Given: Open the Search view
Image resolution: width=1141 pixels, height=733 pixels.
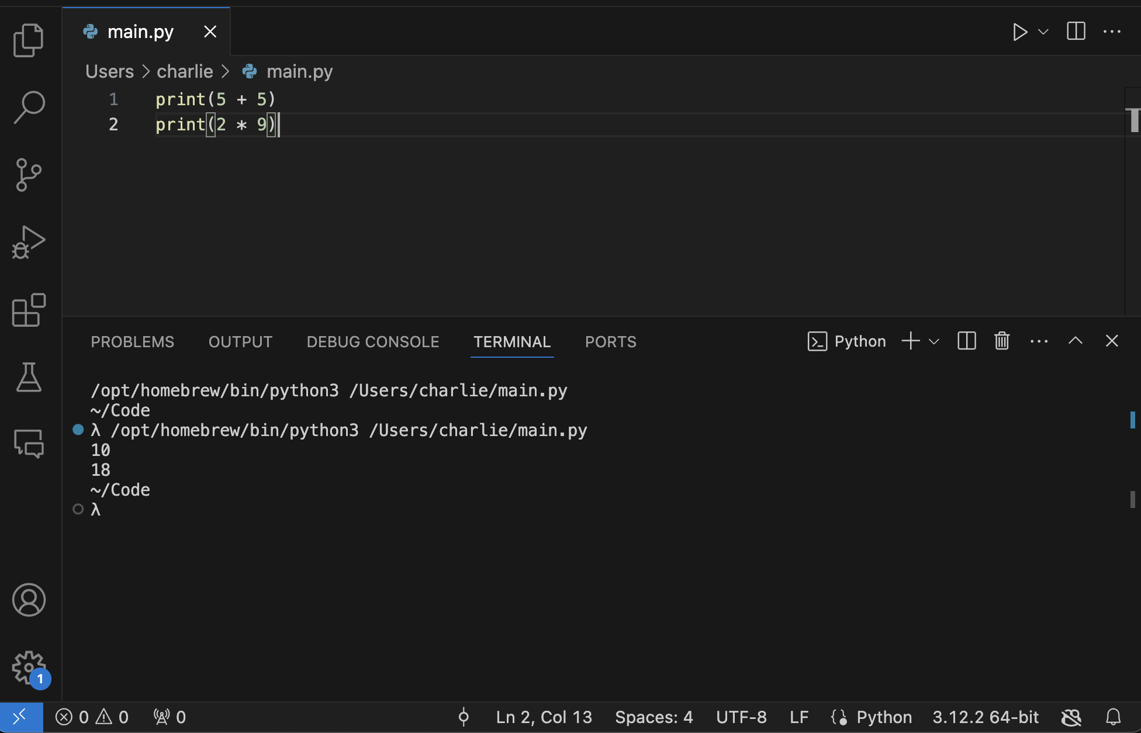Looking at the screenshot, I should (28, 106).
